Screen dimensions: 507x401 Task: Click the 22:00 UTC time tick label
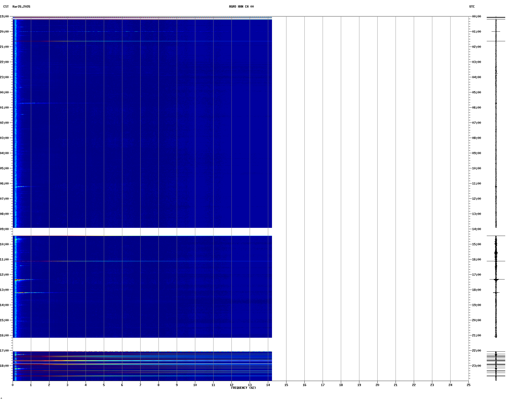click(x=476, y=351)
